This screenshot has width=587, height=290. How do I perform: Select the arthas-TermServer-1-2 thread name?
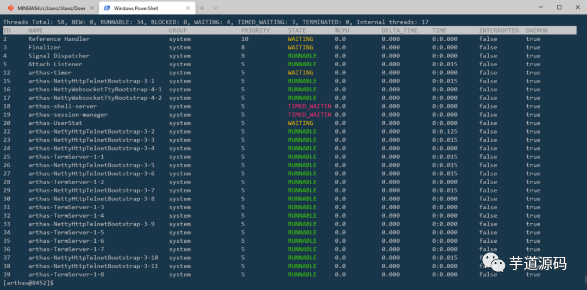tap(66, 182)
